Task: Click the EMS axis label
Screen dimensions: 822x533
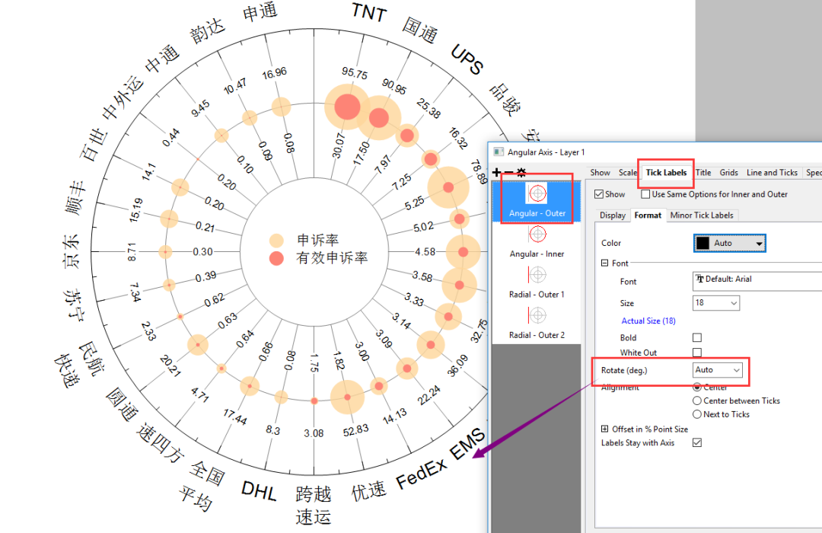Action: pyautogui.click(x=467, y=443)
